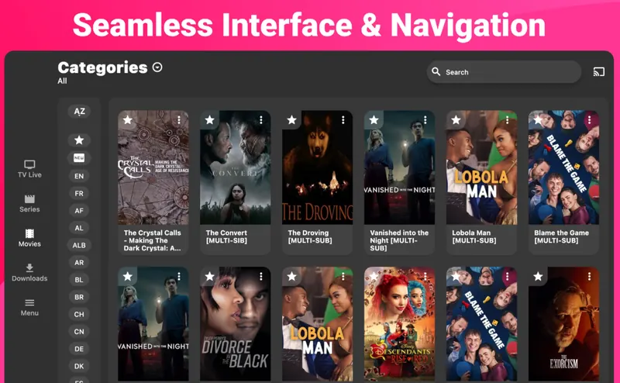Image resolution: width=620 pixels, height=383 pixels.
Task: Open three-dot menu on The Convert
Action: point(261,120)
